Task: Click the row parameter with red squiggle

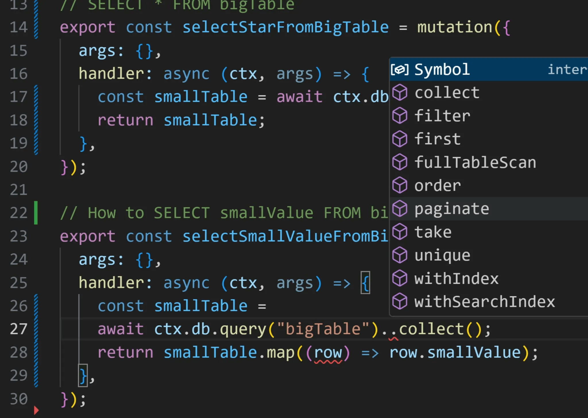Action: pyautogui.click(x=328, y=353)
